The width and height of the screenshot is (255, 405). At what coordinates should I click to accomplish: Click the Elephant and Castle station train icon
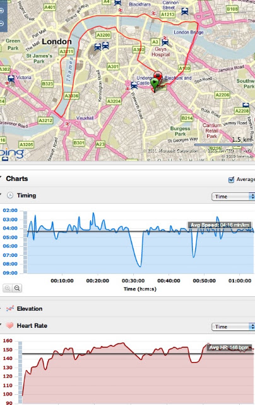click(x=134, y=85)
